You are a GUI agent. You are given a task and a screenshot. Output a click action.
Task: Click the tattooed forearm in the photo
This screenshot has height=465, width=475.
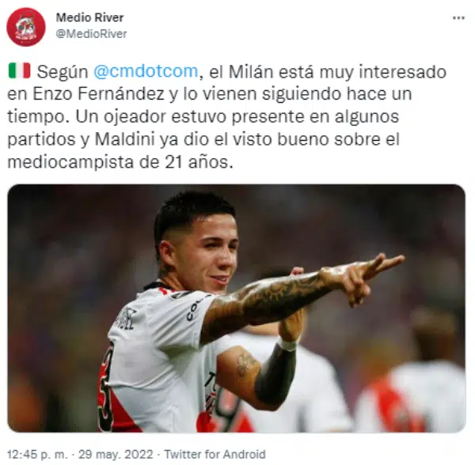(267, 304)
